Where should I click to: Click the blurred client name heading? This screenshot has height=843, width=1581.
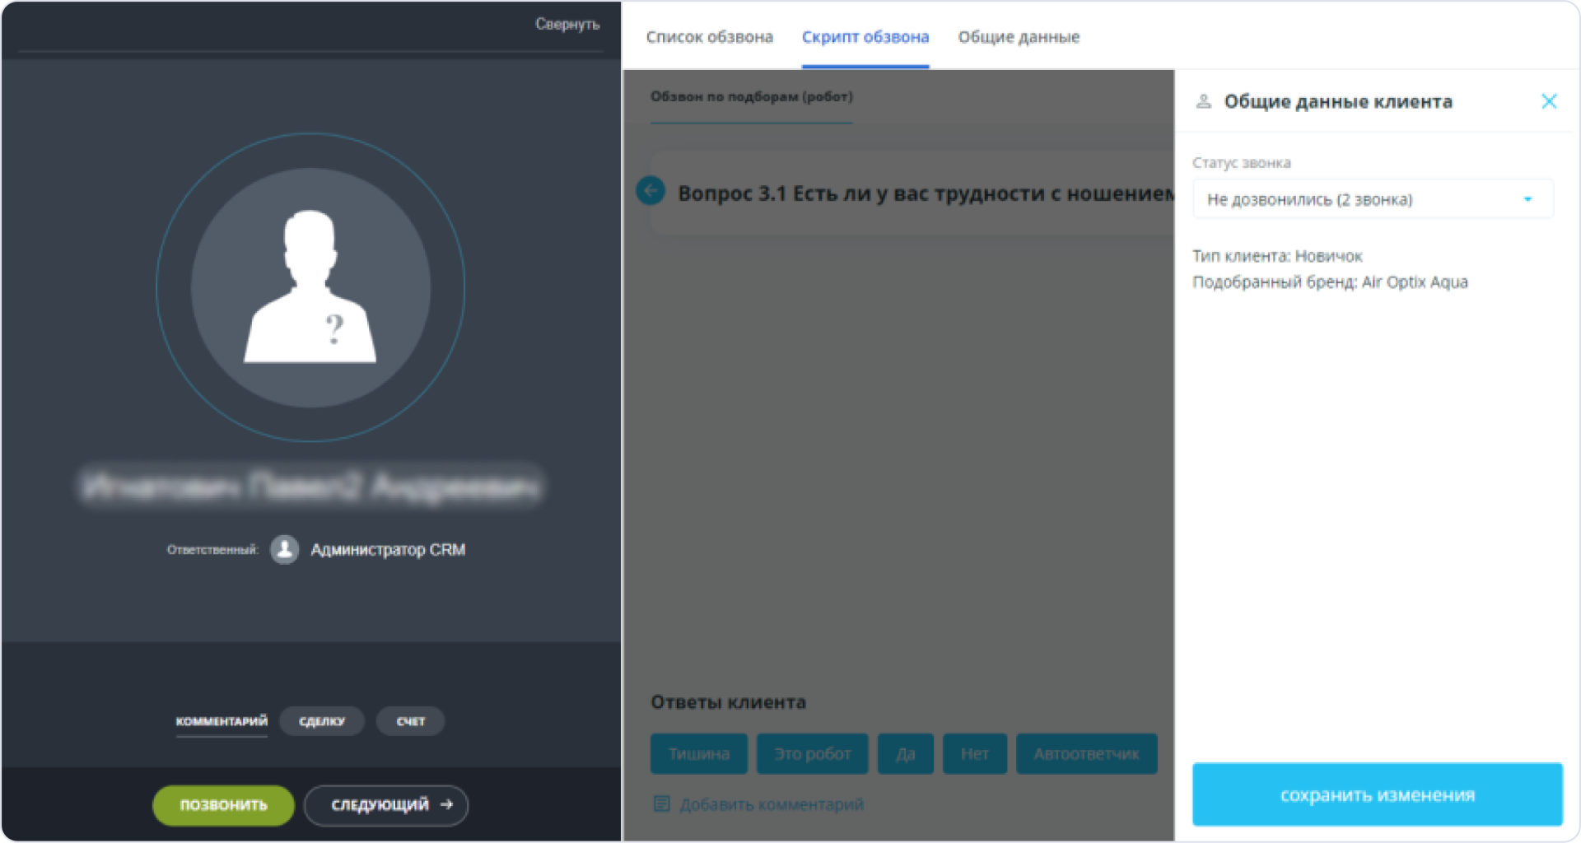[x=310, y=487]
